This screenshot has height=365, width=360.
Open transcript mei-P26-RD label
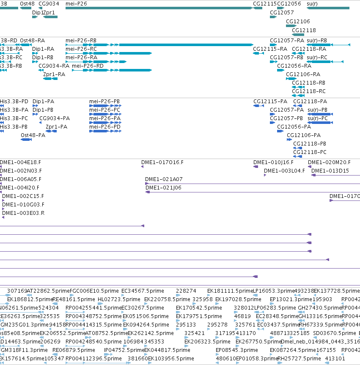point(88,66)
